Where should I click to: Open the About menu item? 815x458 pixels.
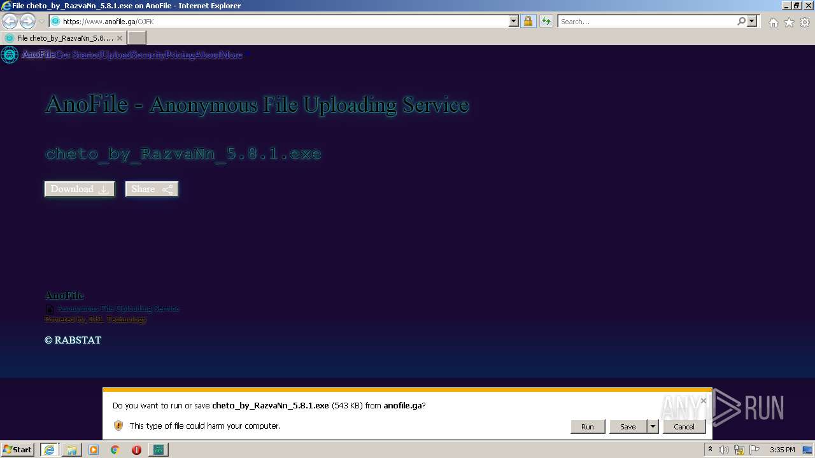coord(208,55)
